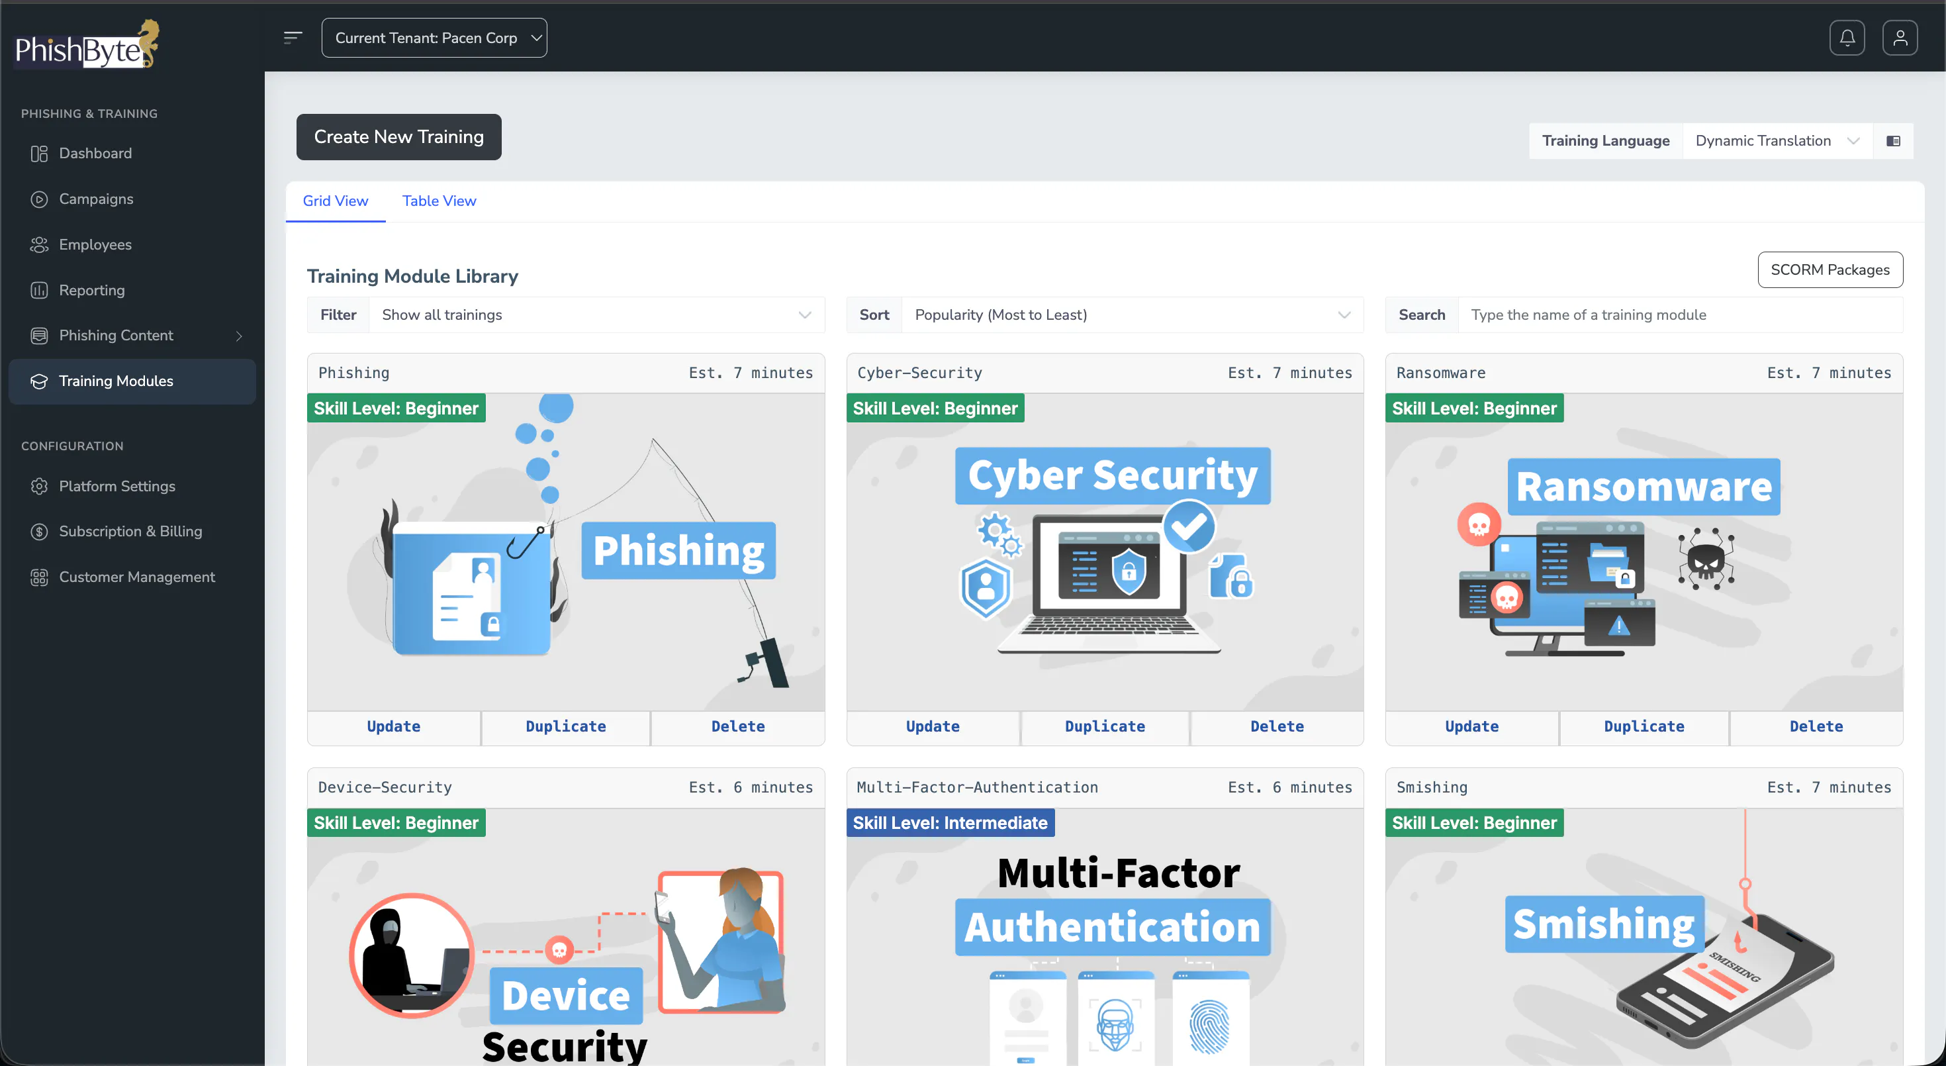The height and width of the screenshot is (1066, 1946).
Task: Expand the Phishing Content submenu chevron
Action: pyautogui.click(x=239, y=336)
